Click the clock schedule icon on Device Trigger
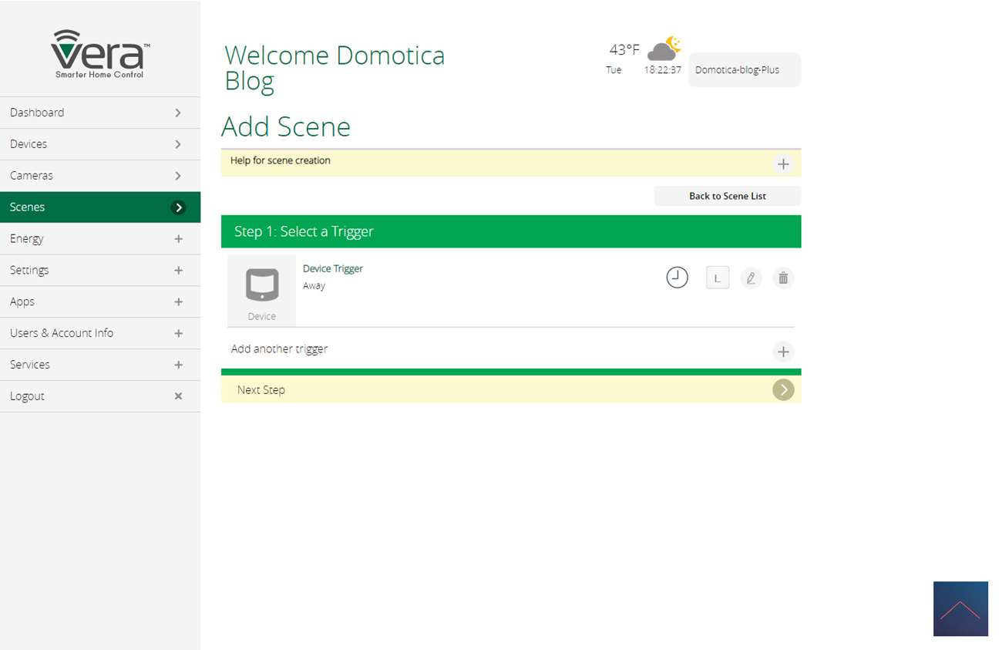Image resolution: width=1002 pixels, height=650 pixels. point(677,278)
